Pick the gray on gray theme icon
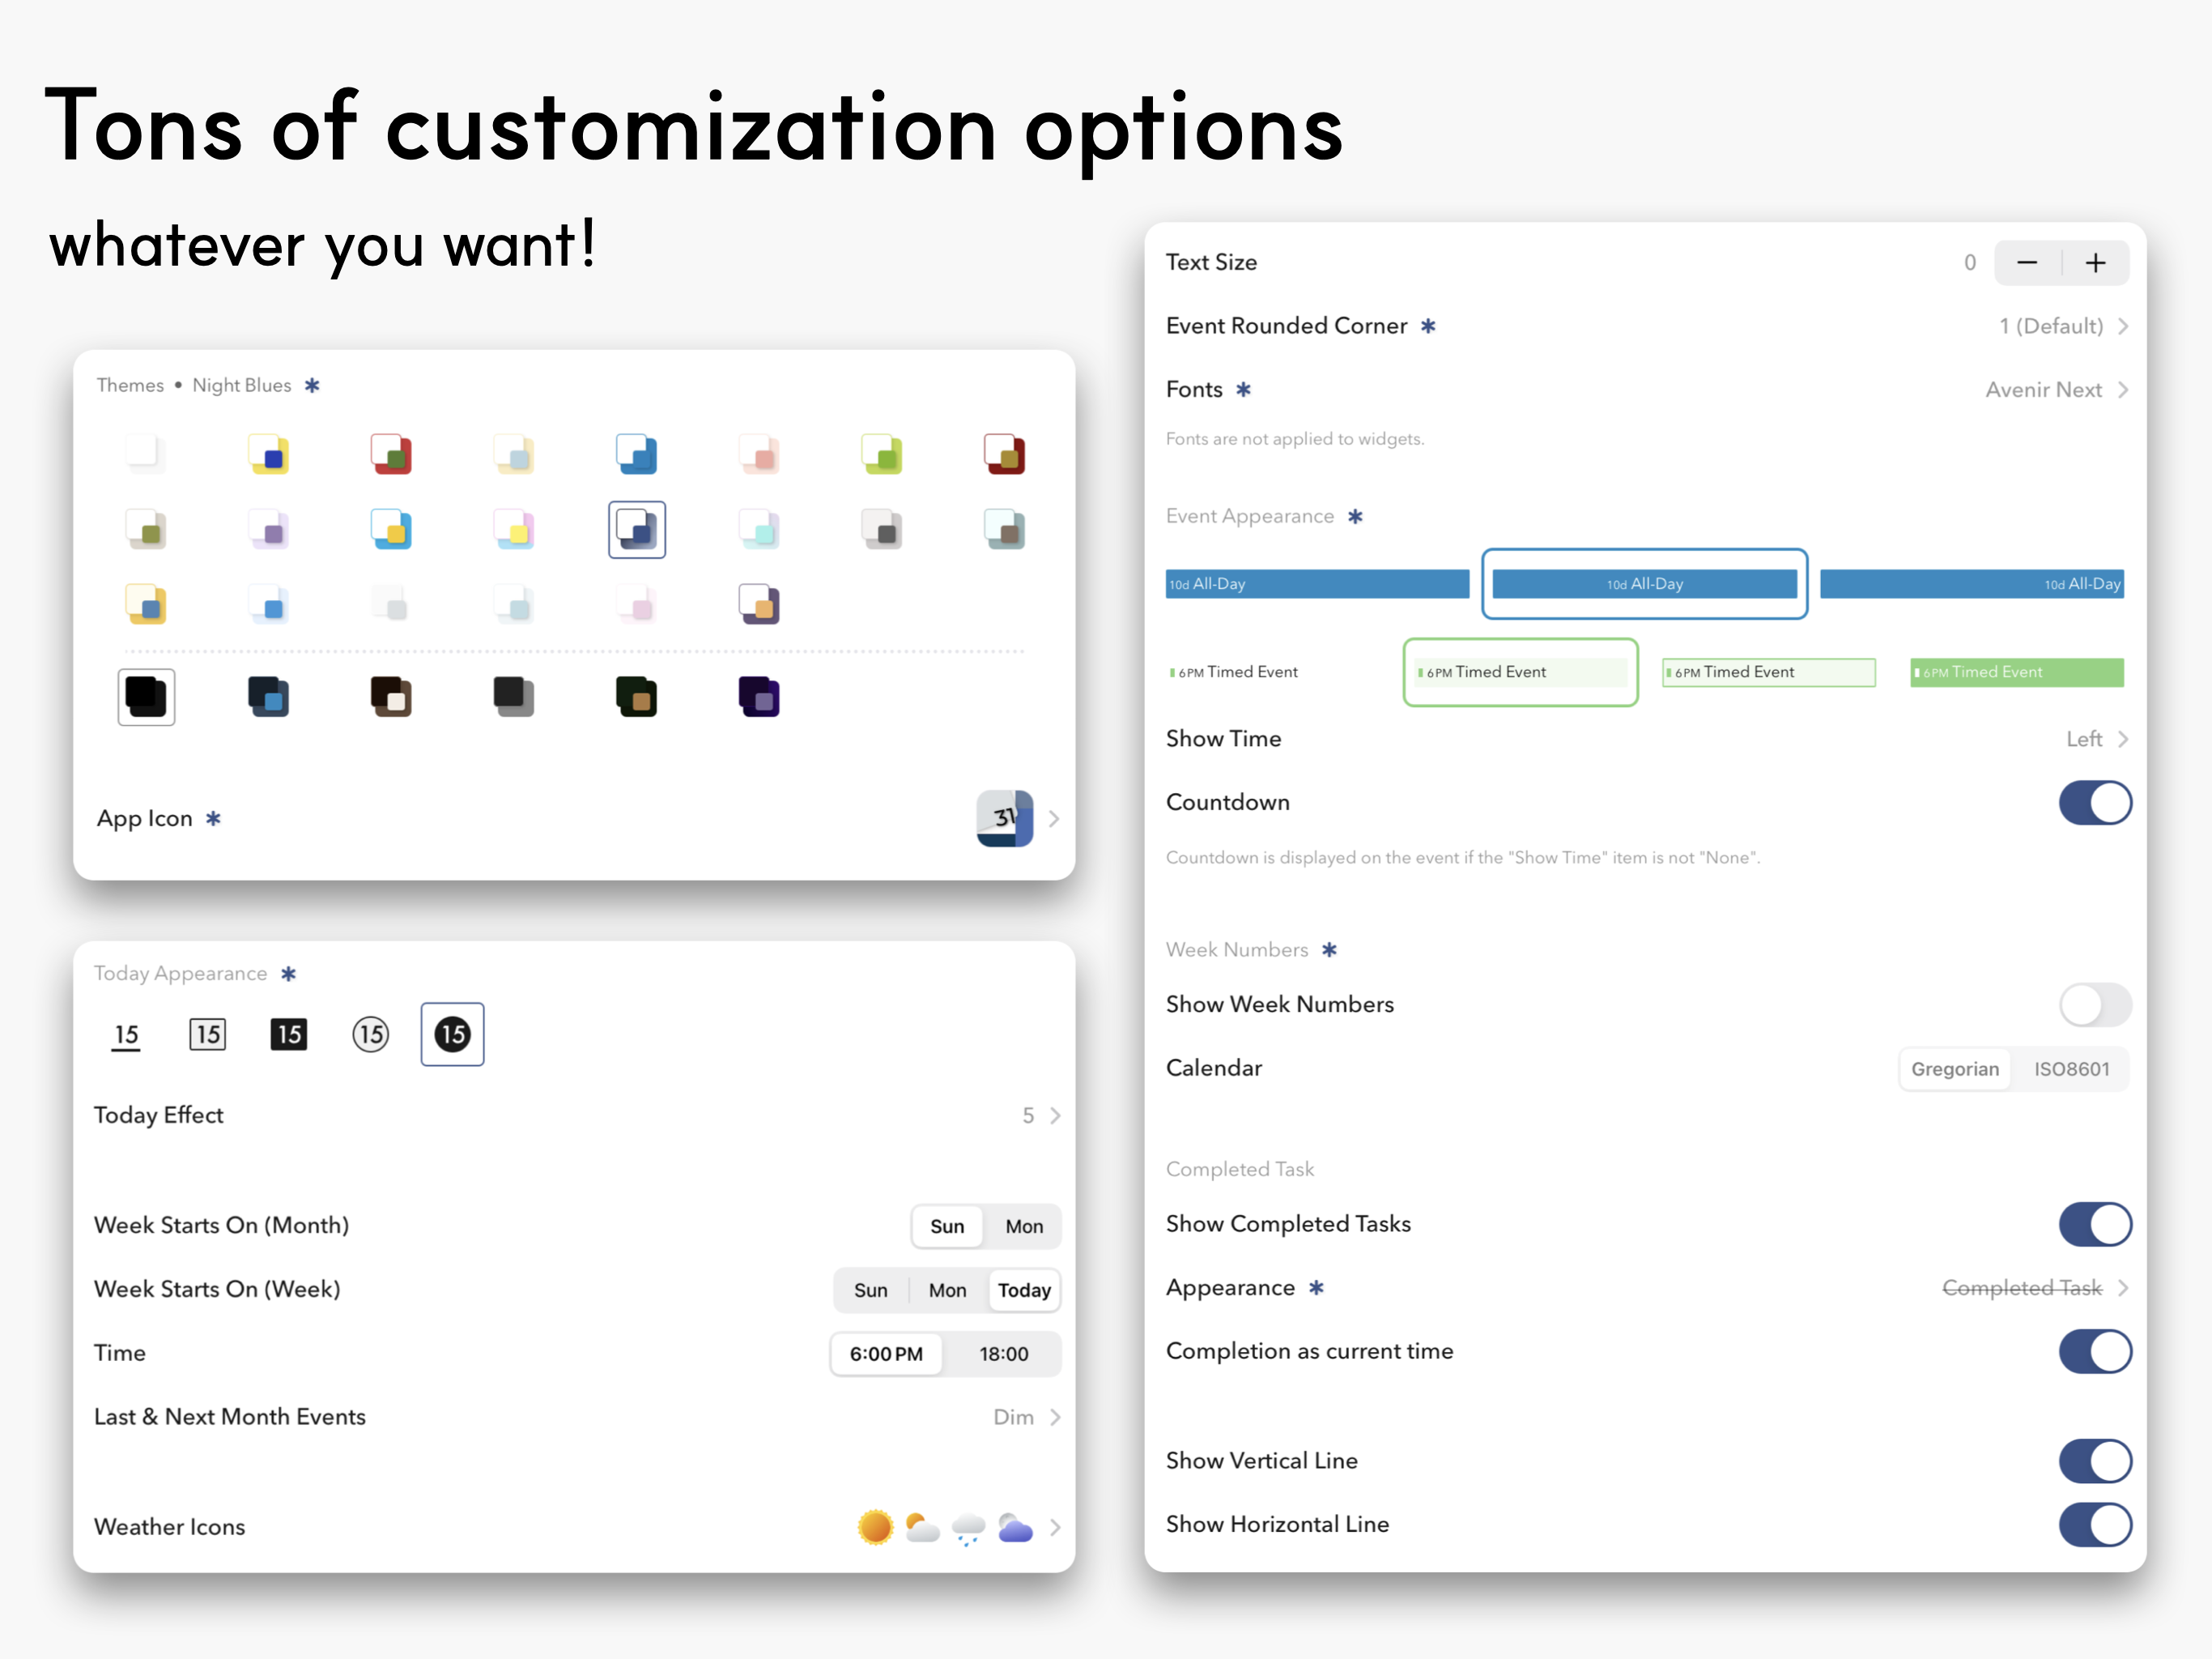 point(882,529)
